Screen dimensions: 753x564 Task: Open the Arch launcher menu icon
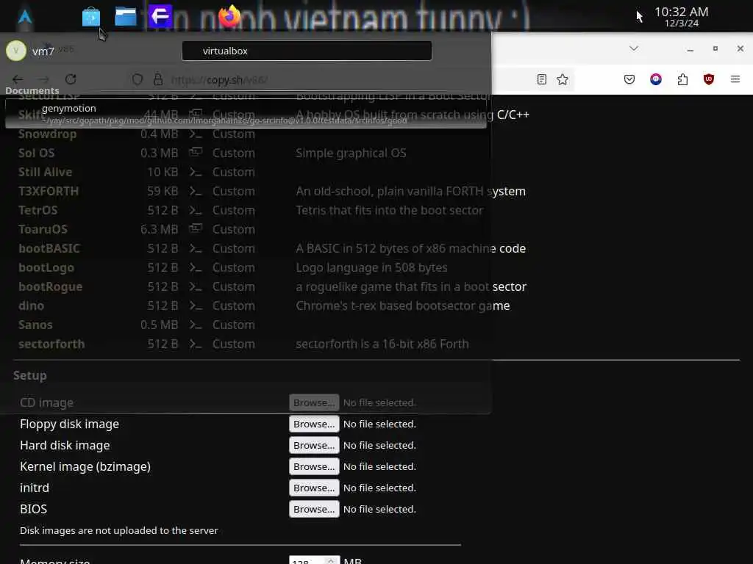coord(25,18)
